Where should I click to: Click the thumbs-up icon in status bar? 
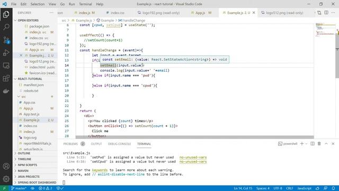(317, 188)
